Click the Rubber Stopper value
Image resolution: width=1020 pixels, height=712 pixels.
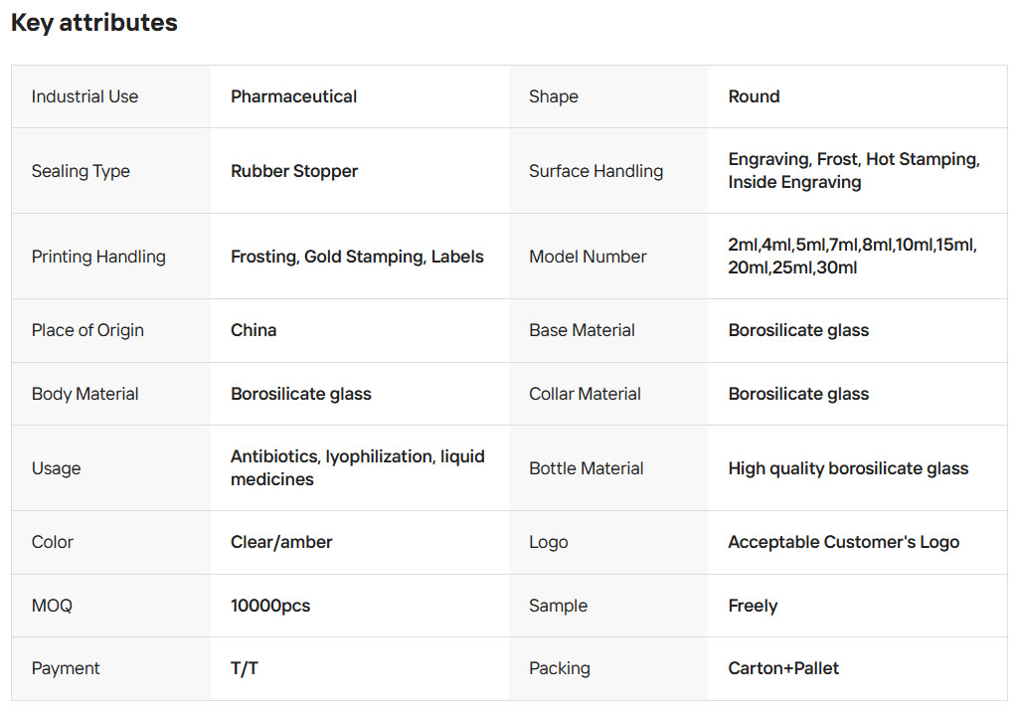point(293,171)
